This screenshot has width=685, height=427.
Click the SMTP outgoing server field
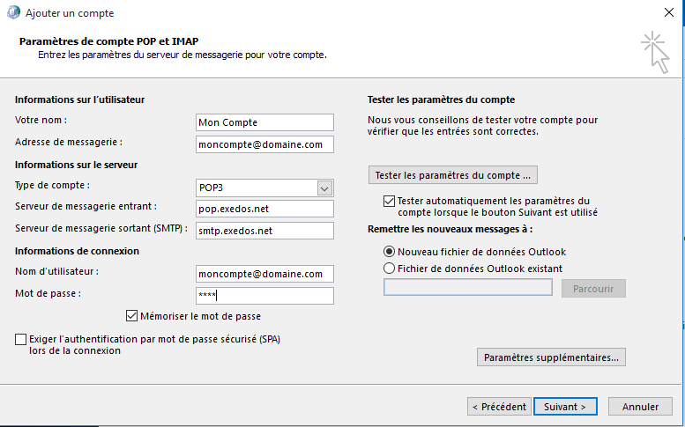(x=264, y=231)
